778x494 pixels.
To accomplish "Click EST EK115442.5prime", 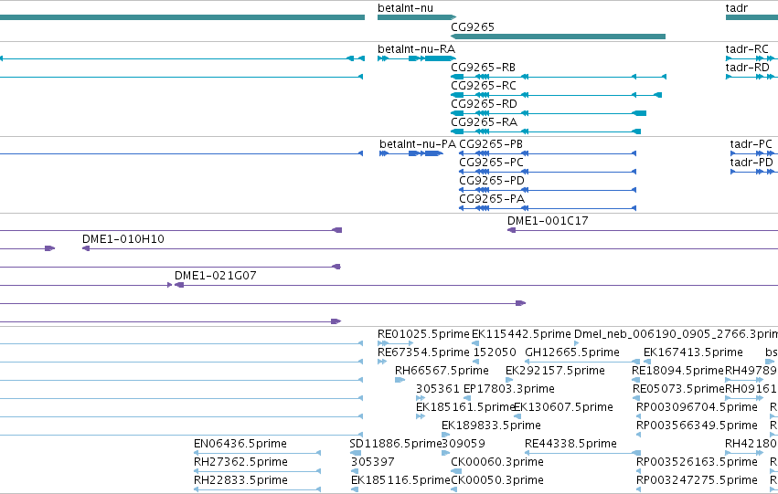I will 475,343.
